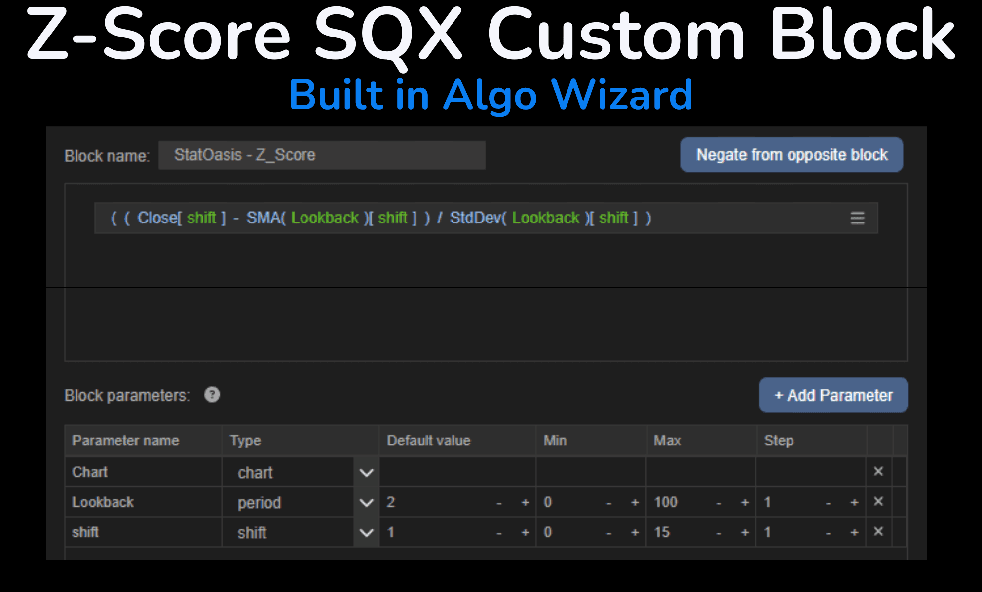Click the Add Parameter button
This screenshot has height=592, width=982.
[833, 395]
